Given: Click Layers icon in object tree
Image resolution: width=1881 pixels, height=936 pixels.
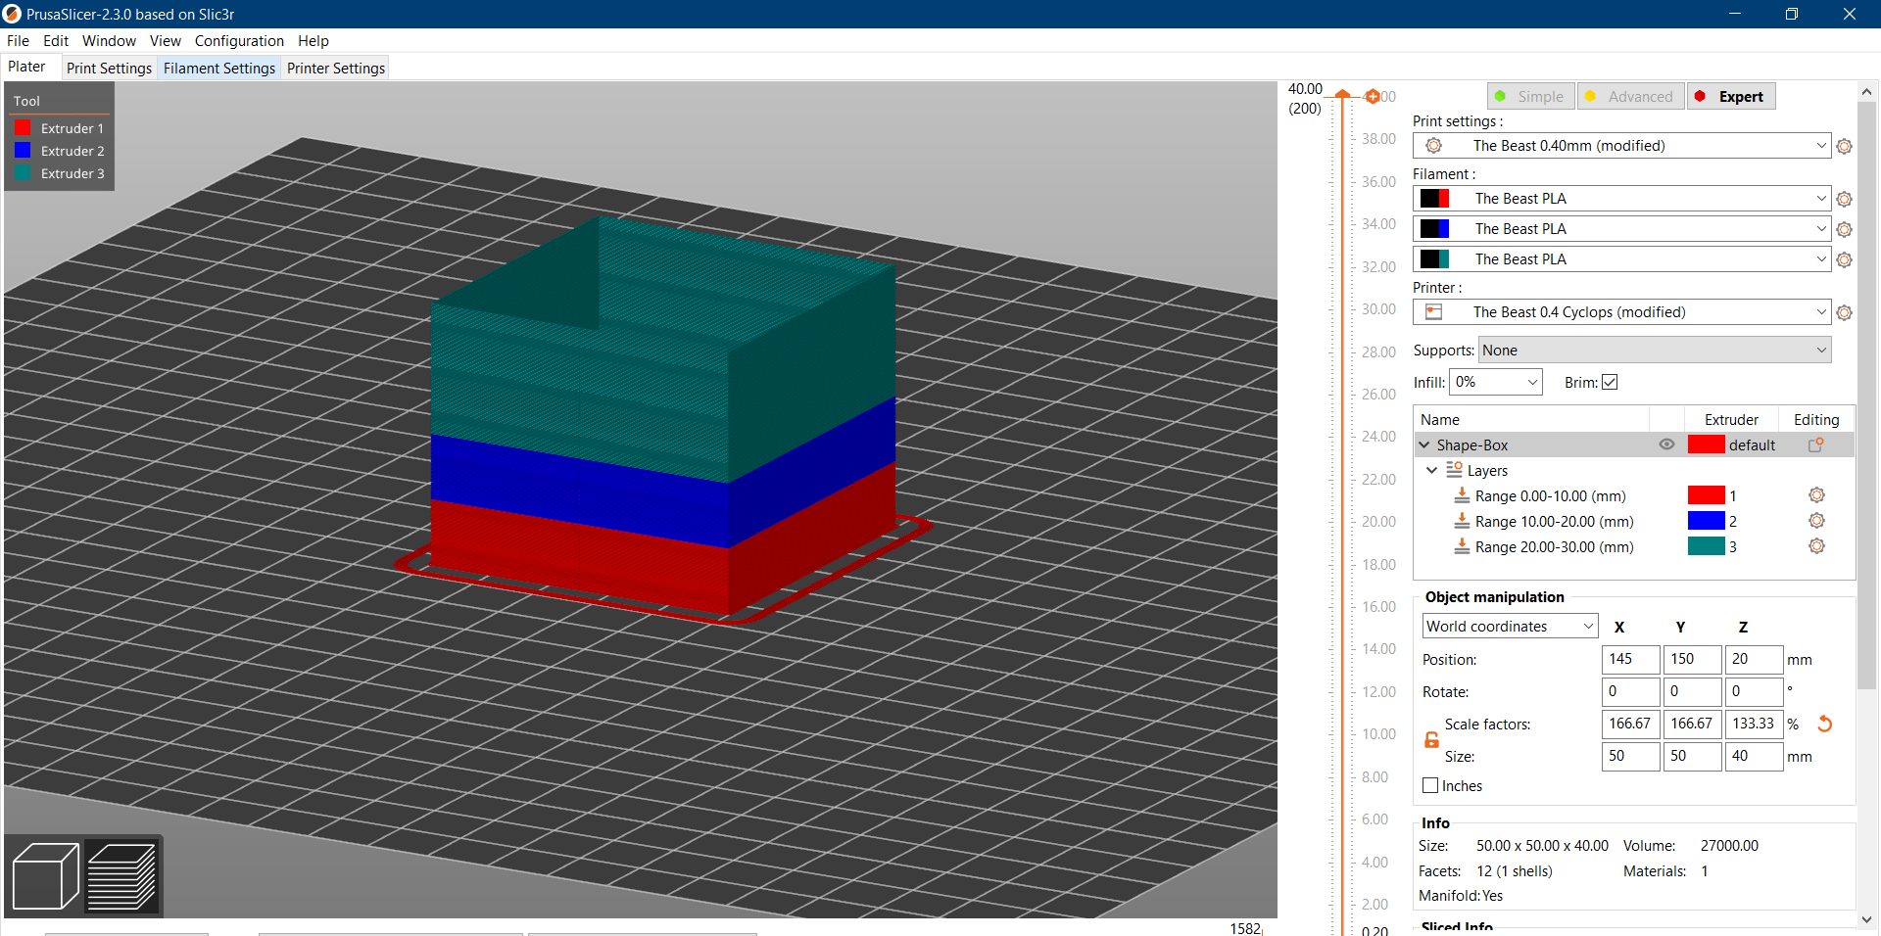Looking at the screenshot, I should coord(1455,470).
